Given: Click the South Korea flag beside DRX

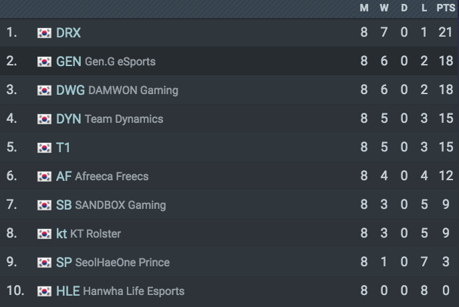Looking at the screenshot, I should point(44,33).
